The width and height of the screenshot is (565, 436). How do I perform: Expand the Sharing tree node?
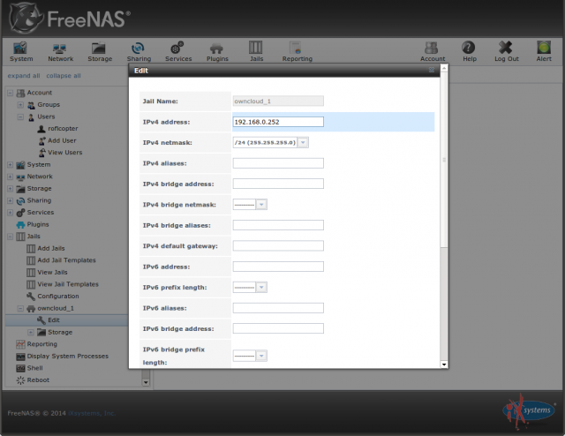(10, 200)
